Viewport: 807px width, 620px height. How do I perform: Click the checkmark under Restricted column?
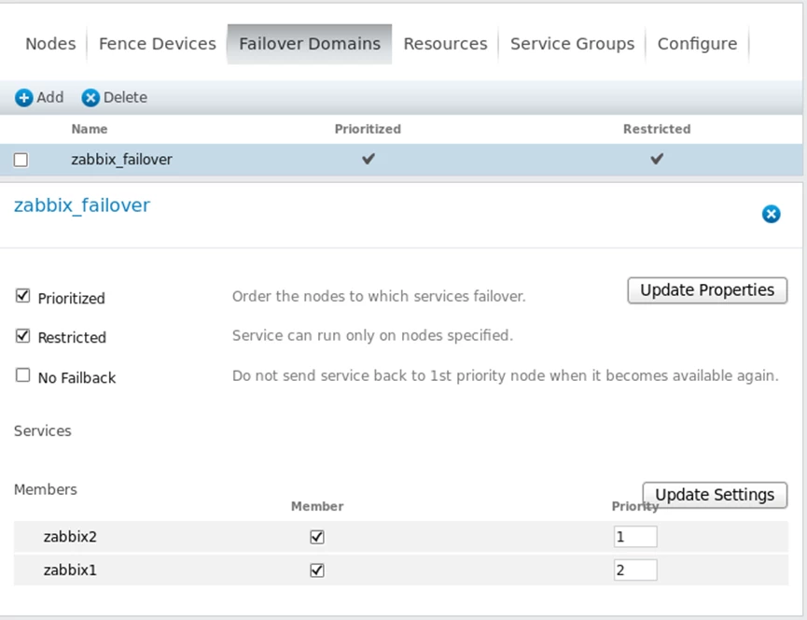tap(657, 159)
